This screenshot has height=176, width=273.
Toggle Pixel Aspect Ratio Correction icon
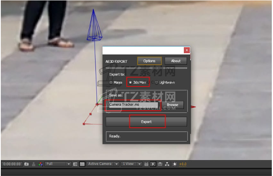click(146, 164)
